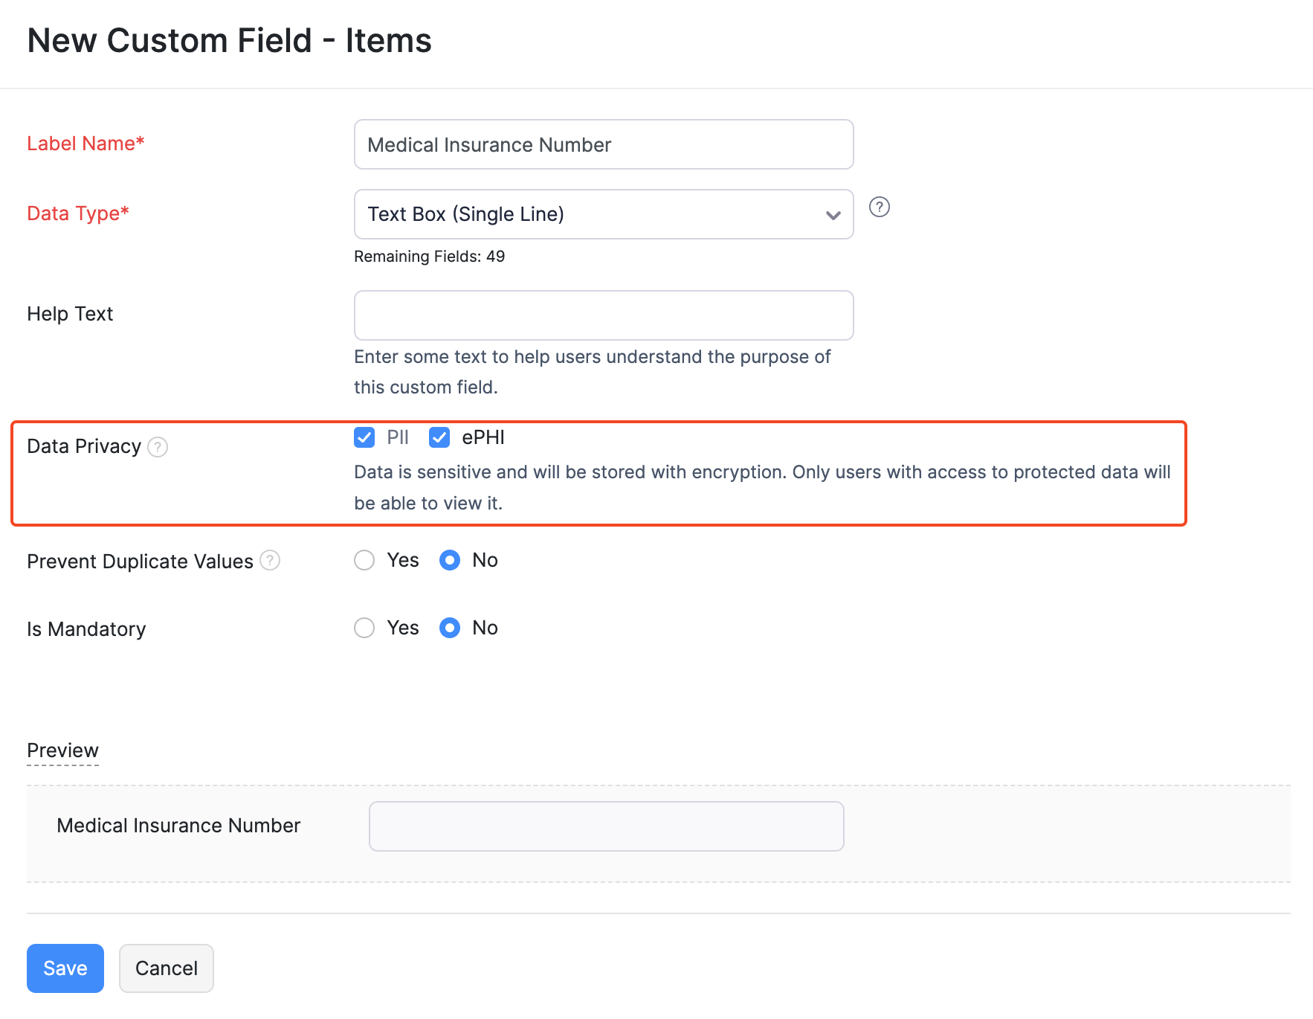Click the Help Text input box
Viewport: 1313px width, 1019px height.
click(603, 315)
